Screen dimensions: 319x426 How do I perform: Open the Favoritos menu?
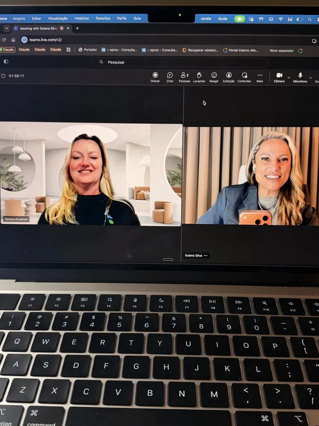pyautogui.click(x=103, y=18)
